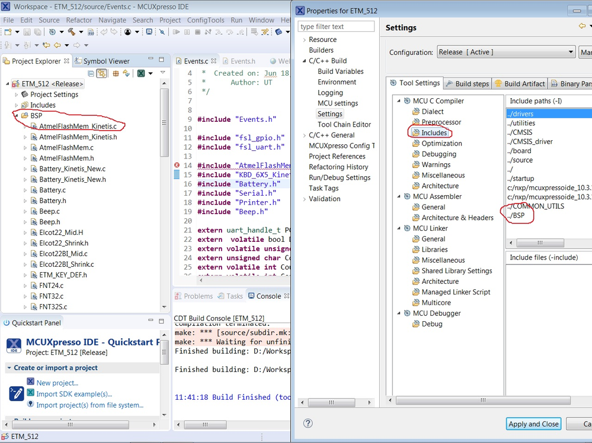Maximize the Project Explorer view
Viewport: 592px width, 443px height.
pos(161,60)
